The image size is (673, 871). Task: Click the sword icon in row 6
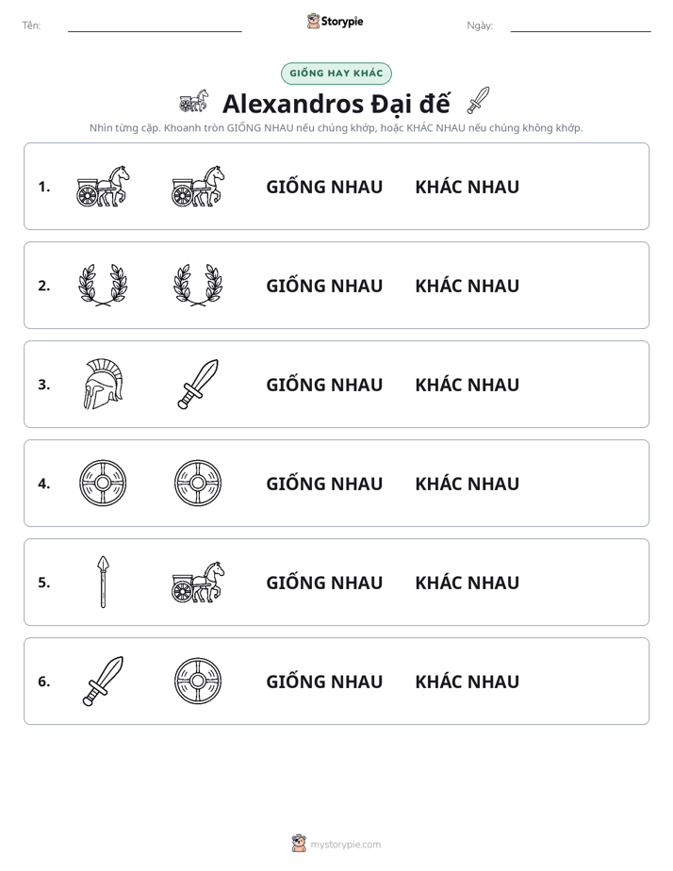click(x=103, y=681)
